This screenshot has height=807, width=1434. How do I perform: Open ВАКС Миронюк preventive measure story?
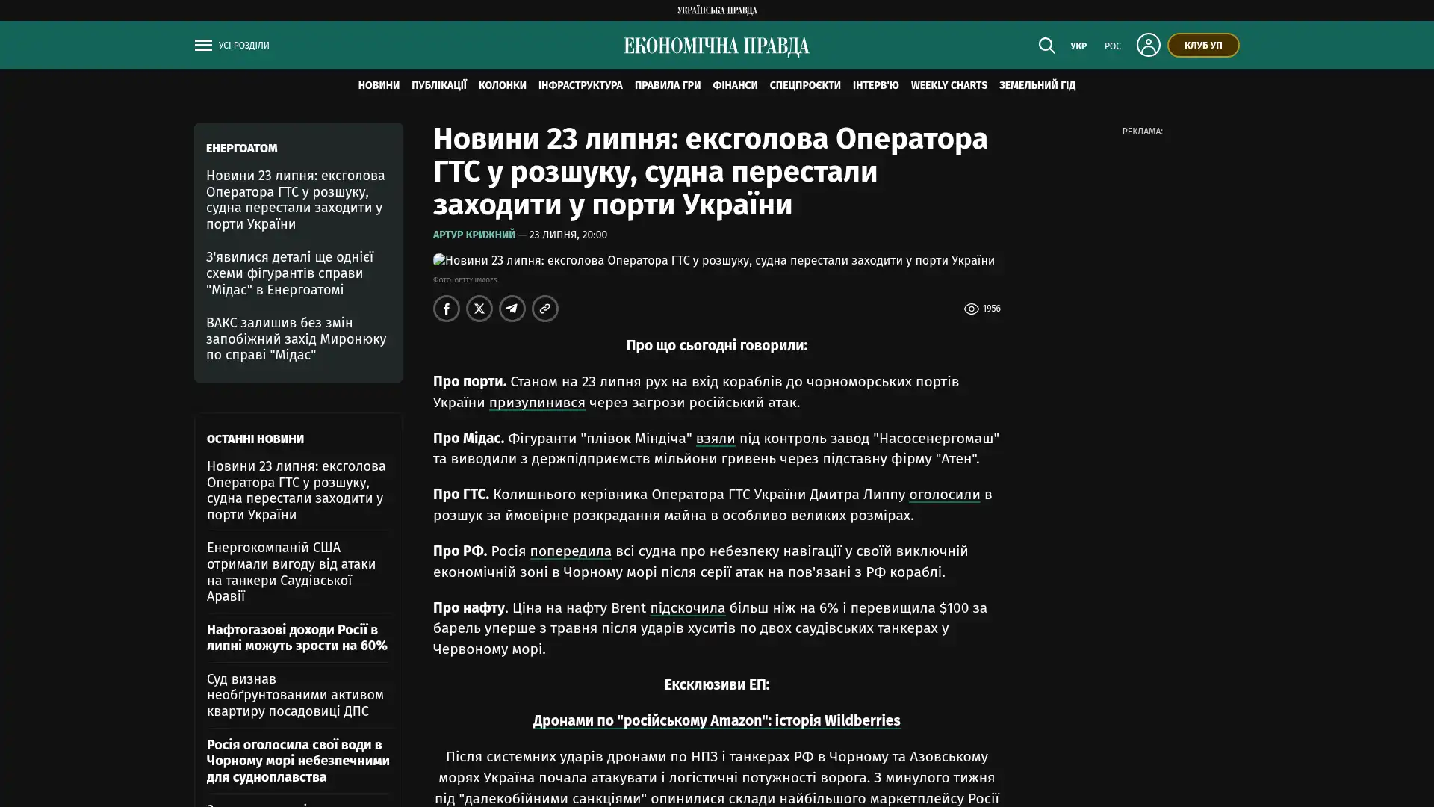point(297,338)
